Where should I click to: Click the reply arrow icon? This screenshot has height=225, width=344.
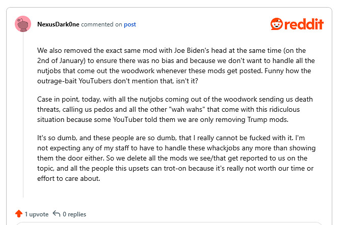click(x=57, y=214)
